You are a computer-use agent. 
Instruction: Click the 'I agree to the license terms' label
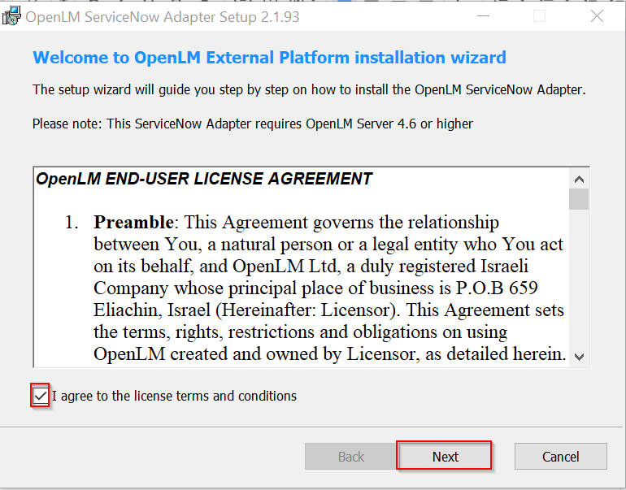pyautogui.click(x=174, y=397)
